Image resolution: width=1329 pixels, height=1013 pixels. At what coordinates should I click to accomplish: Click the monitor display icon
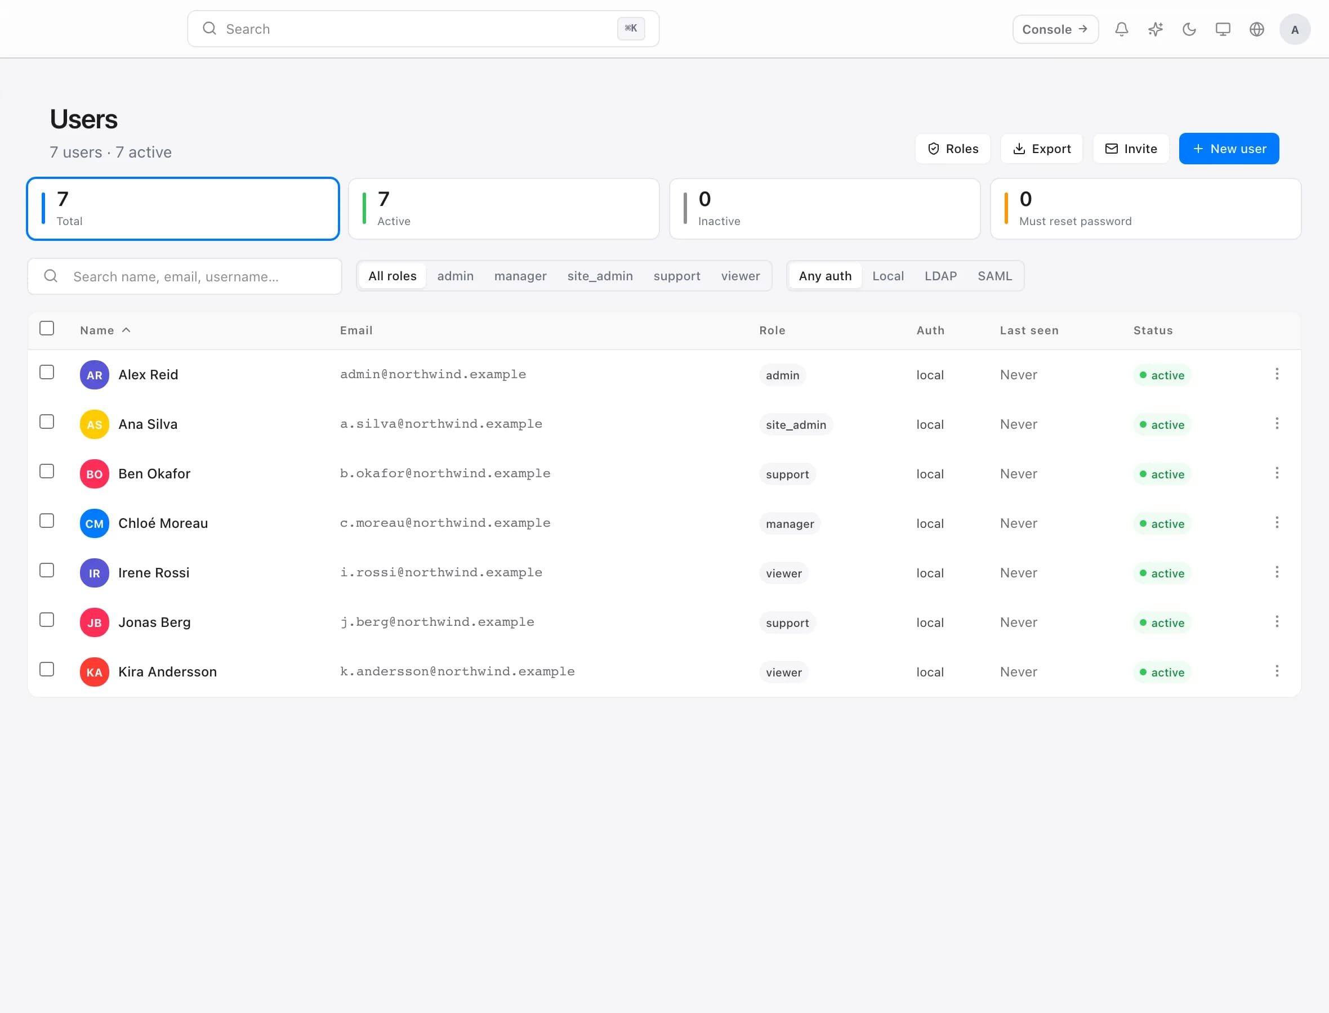[1222, 29]
